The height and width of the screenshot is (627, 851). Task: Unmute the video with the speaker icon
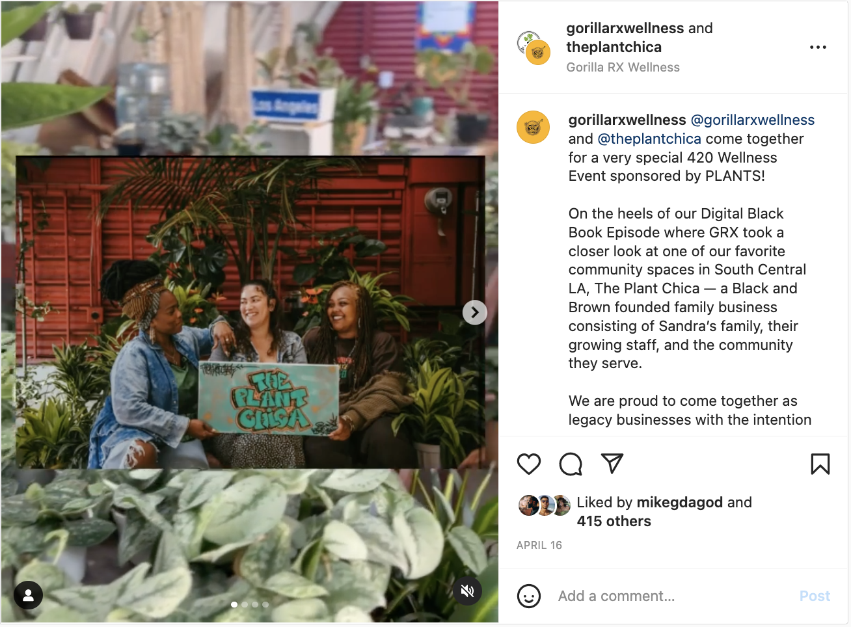468,591
